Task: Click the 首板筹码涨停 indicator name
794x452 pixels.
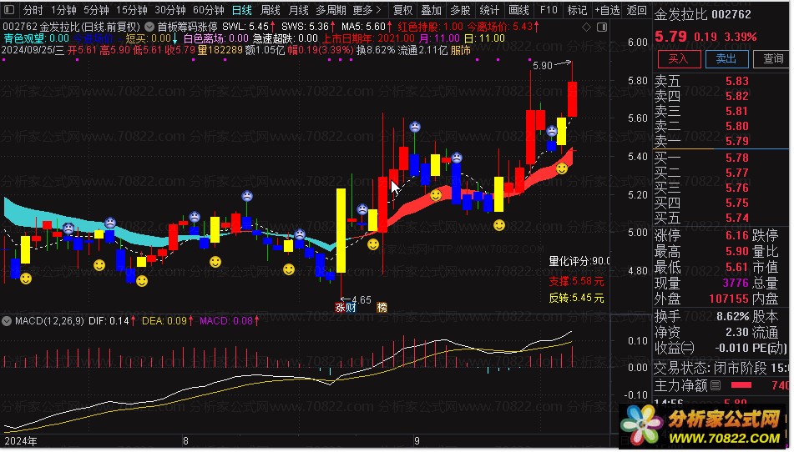Action: pos(187,27)
